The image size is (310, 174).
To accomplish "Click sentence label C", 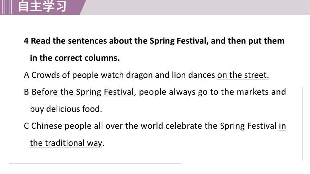I will pyautogui.click(x=26, y=126).
